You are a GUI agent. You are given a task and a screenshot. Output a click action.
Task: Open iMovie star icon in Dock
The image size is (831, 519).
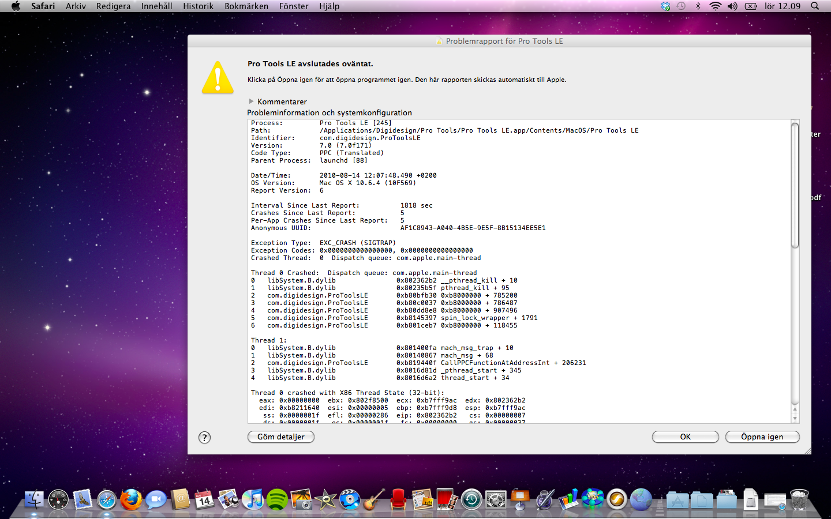pos(325,499)
